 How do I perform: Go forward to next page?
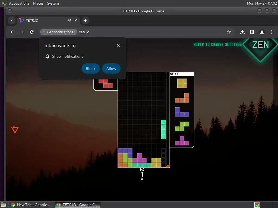click(22, 32)
